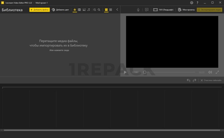Click the microphone voice-over icon
Screen dimensions: 224x138
(138, 10)
